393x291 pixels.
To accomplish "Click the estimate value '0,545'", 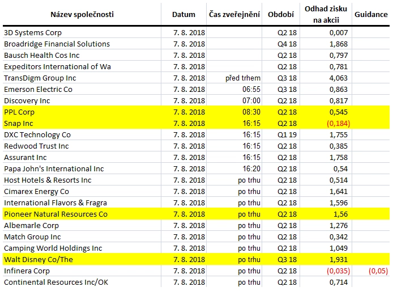I will pyautogui.click(x=339, y=112).
